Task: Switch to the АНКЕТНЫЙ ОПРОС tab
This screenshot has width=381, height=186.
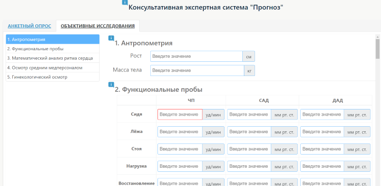Action: click(29, 26)
